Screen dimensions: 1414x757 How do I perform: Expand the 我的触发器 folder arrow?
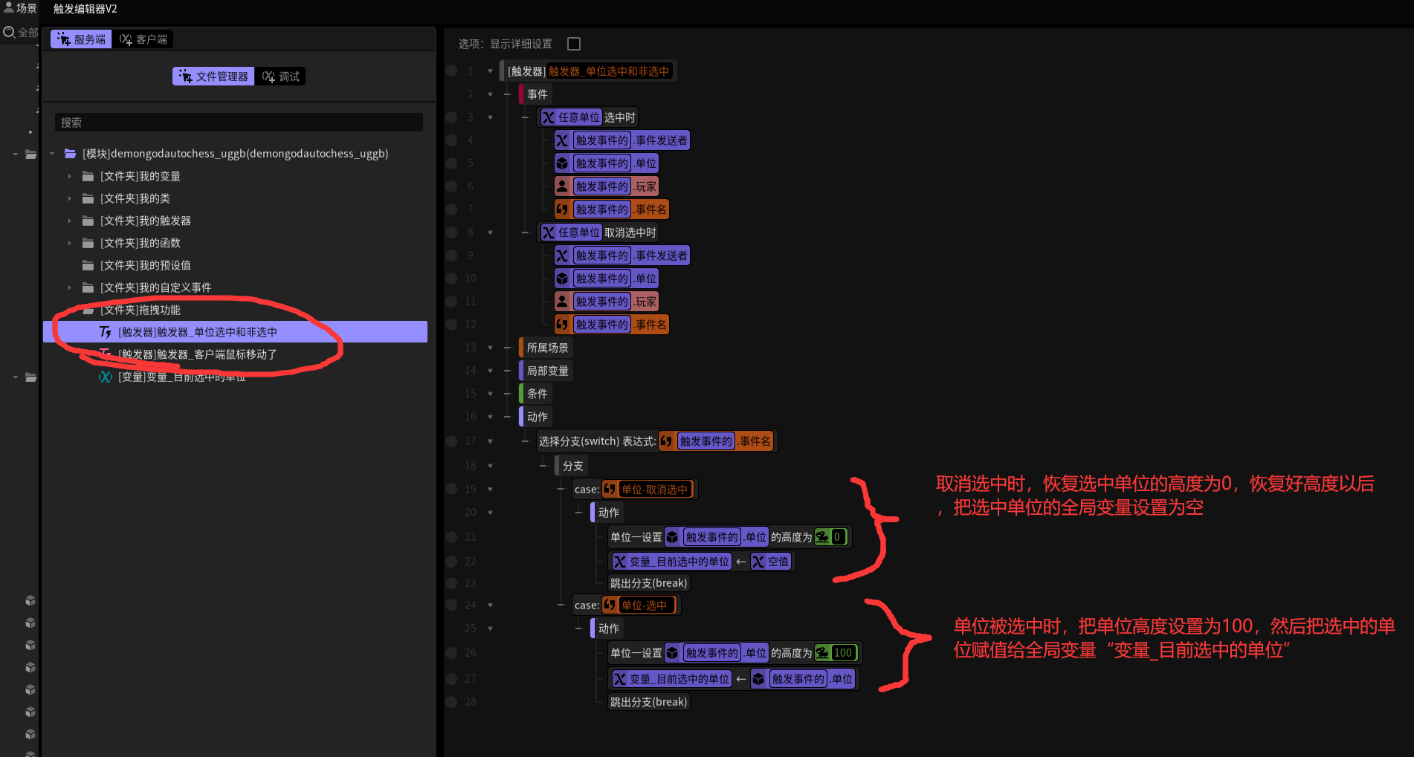pyautogui.click(x=70, y=221)
